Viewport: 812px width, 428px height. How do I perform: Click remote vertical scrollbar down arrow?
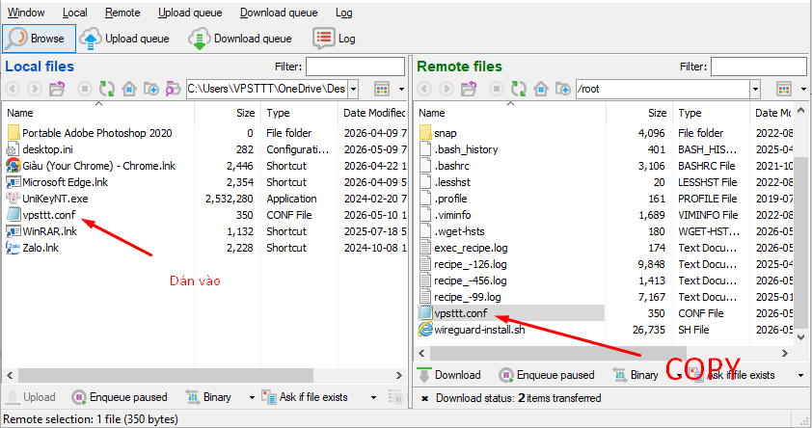(x=800, y=337)
